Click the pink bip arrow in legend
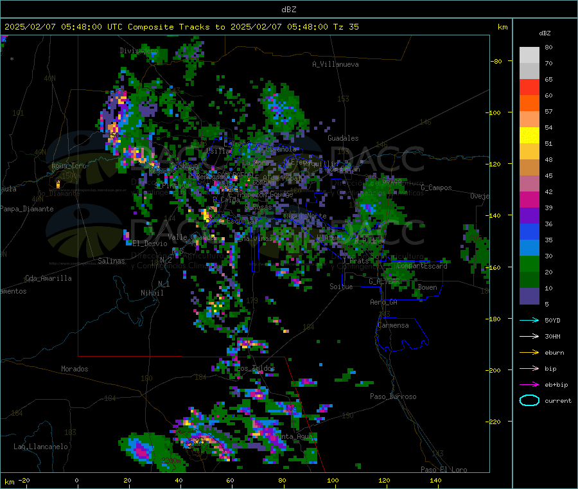578x489 pixels. pos(529,368)
